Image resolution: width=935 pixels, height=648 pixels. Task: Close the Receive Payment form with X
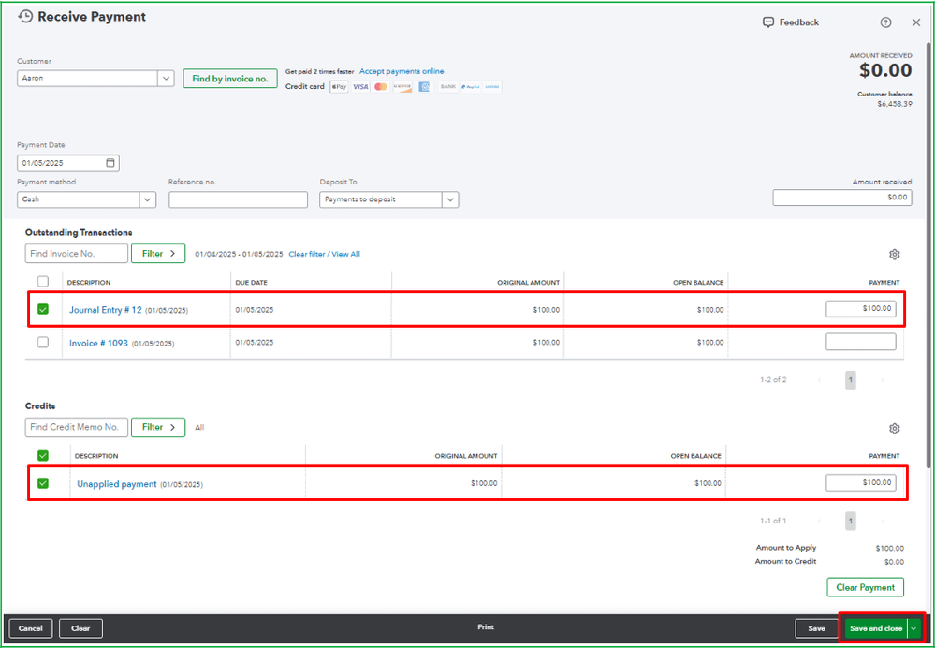point(916,22)
